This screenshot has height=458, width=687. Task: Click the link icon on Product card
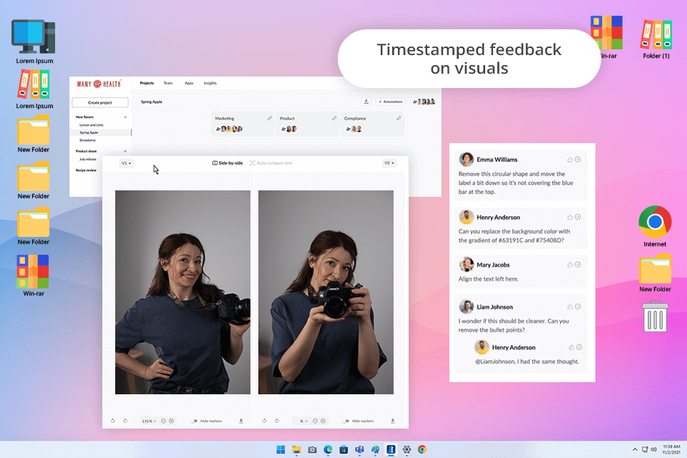pos(334,118)
